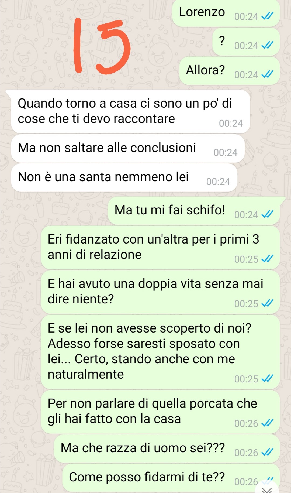Image resolution: width=291 pixels, height=493 pixels.
Task: Tap the 00:26 timestamp on 'porcata' message
Action: click(x=246, y=423)
